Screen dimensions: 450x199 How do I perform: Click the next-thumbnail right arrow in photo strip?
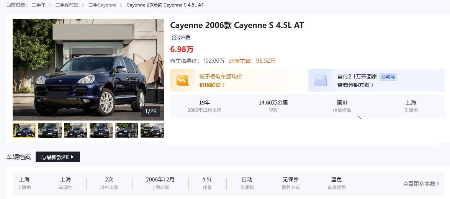[x=161, y=130]
